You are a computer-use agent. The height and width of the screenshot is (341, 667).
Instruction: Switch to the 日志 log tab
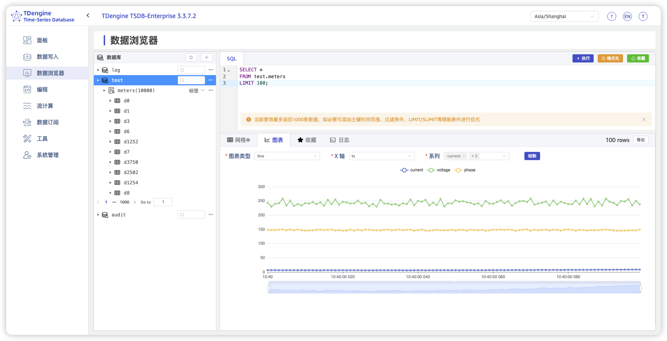pyautogui.click(x=340, y=140)
